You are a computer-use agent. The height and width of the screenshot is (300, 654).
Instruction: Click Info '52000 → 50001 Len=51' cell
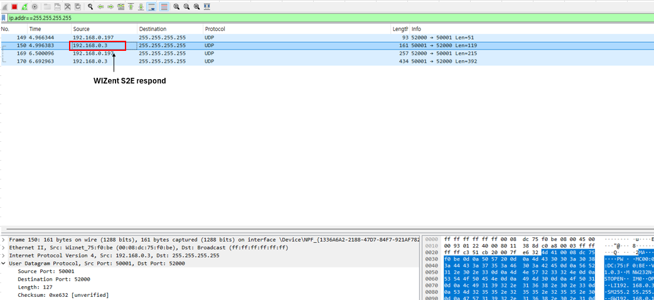tap(442, 37)
